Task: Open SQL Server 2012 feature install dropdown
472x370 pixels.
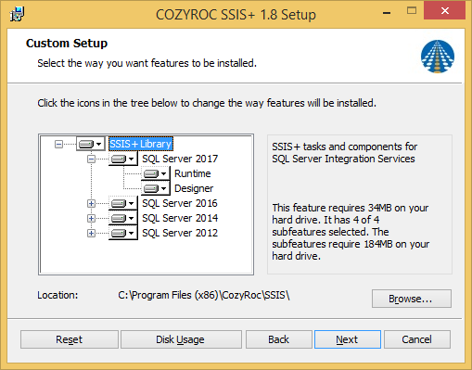Action: pyautogui.click(x=123, y=233)
